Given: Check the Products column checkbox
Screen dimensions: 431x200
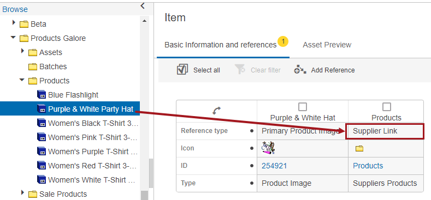Looking at the screenshot, I should [386, 107].
